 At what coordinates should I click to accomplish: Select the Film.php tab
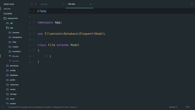click(72, 4)
